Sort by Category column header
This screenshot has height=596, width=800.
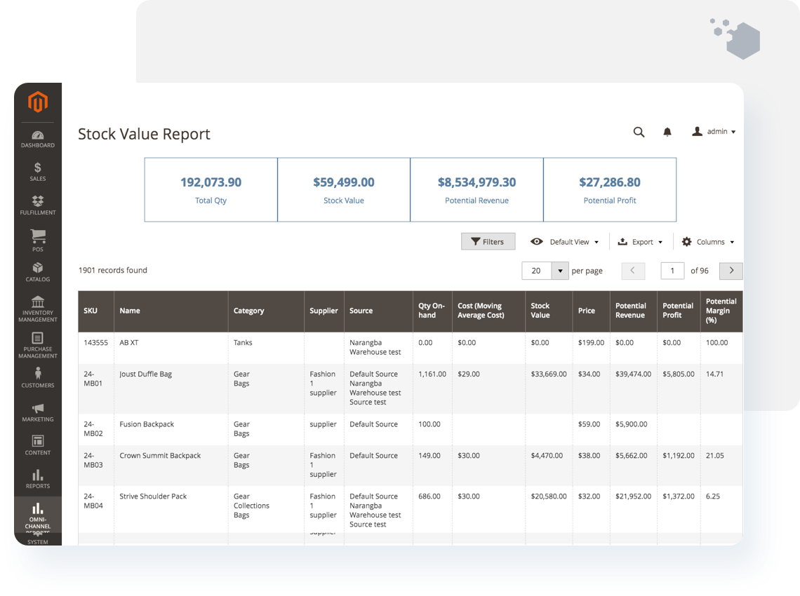266,311
